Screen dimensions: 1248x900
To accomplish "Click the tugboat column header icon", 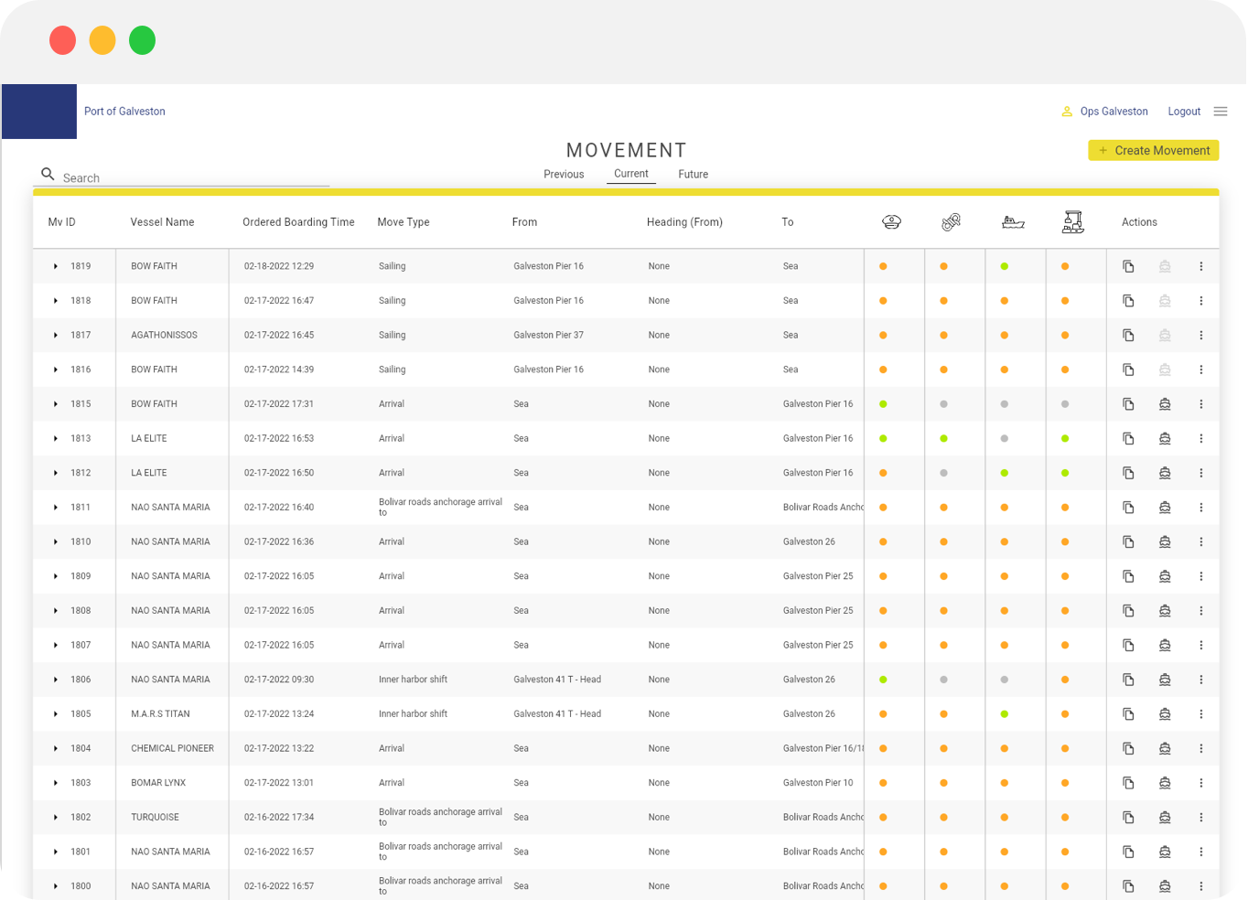I will 1014,221.
